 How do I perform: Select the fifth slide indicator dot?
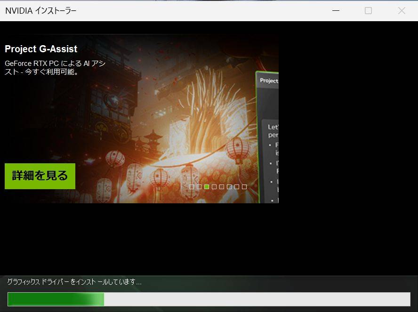coord(222,187)
